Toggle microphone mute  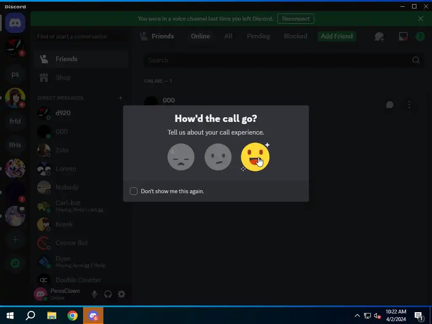tap(94, 294)
